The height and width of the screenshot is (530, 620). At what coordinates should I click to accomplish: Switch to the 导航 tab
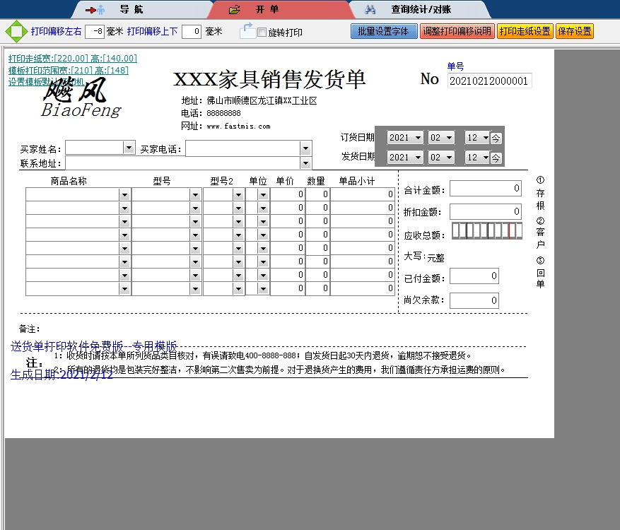[x=131, y=10]
